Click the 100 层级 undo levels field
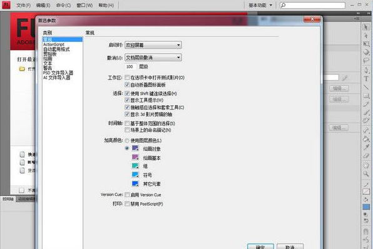Viewport: 373px width, 249px height. coord(131,66)
